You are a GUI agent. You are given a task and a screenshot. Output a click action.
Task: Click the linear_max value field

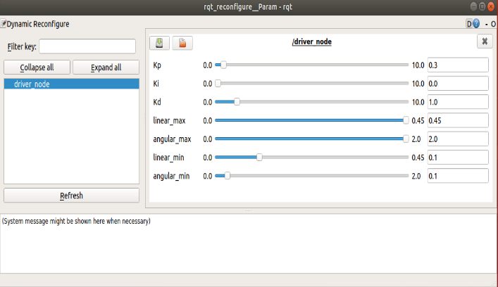457,120
